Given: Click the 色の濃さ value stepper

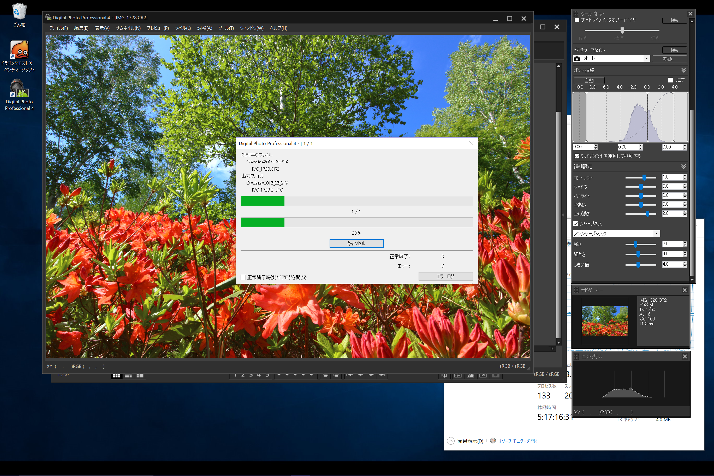Looking at the screenshot, I should 685,213.
